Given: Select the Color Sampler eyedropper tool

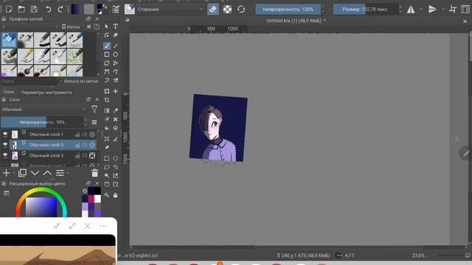Looking at the screenshot, I should [x=115, y=110].
